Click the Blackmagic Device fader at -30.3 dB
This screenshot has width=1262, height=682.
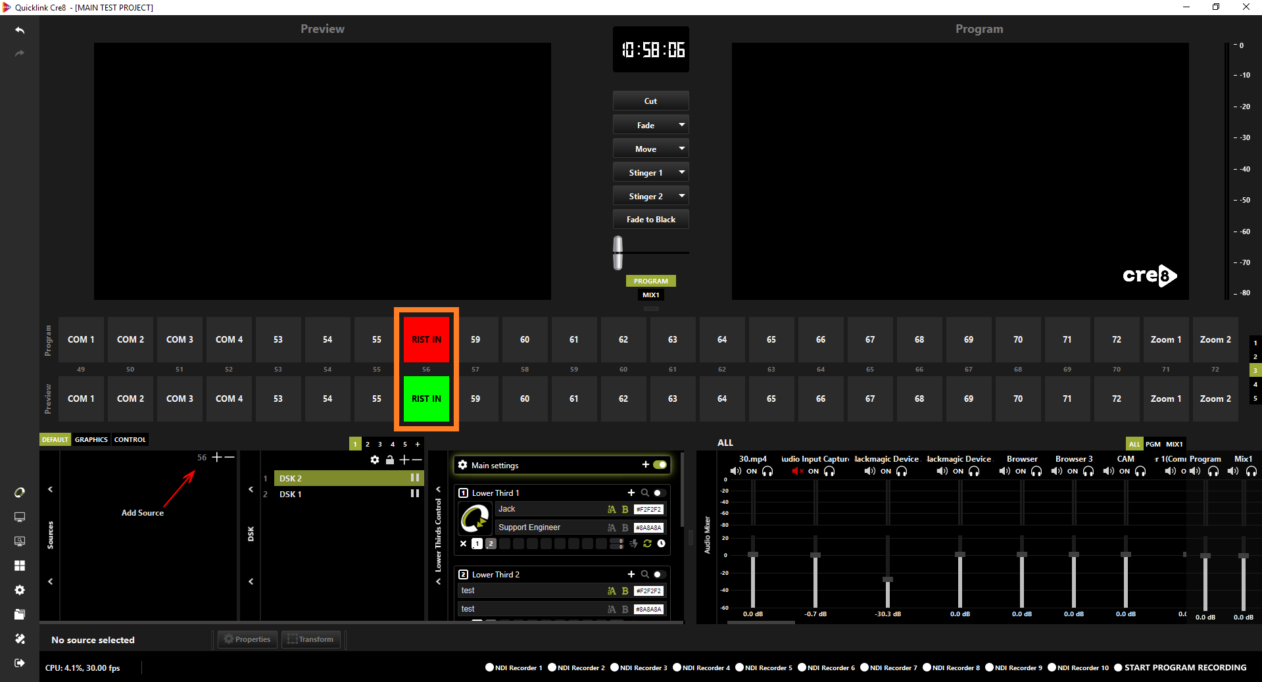click(888, 579)
